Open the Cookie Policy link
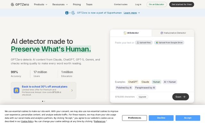205x128 pixels. click(x=27, y=122)
